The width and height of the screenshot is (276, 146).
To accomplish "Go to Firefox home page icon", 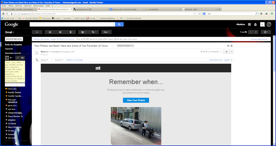I will (x=266, y=14).
